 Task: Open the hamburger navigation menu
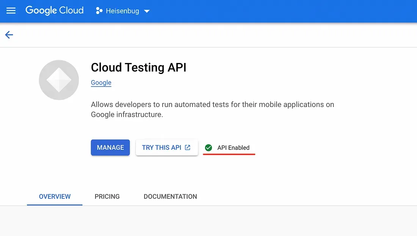tap(11, 11)
